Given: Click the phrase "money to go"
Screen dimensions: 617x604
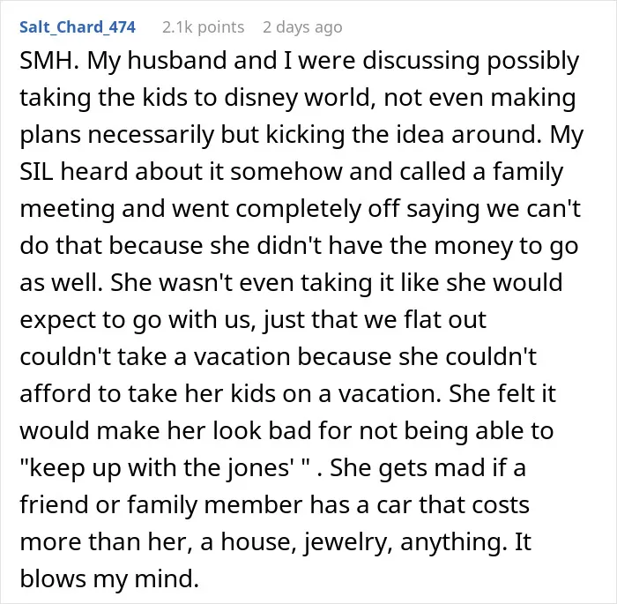Looking at the screenshot, I should [x=507, y=246].
